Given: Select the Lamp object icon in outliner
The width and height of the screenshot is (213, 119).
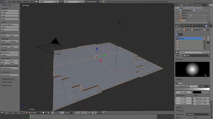Looking at the screenshot, I should (x=180, y=18).
